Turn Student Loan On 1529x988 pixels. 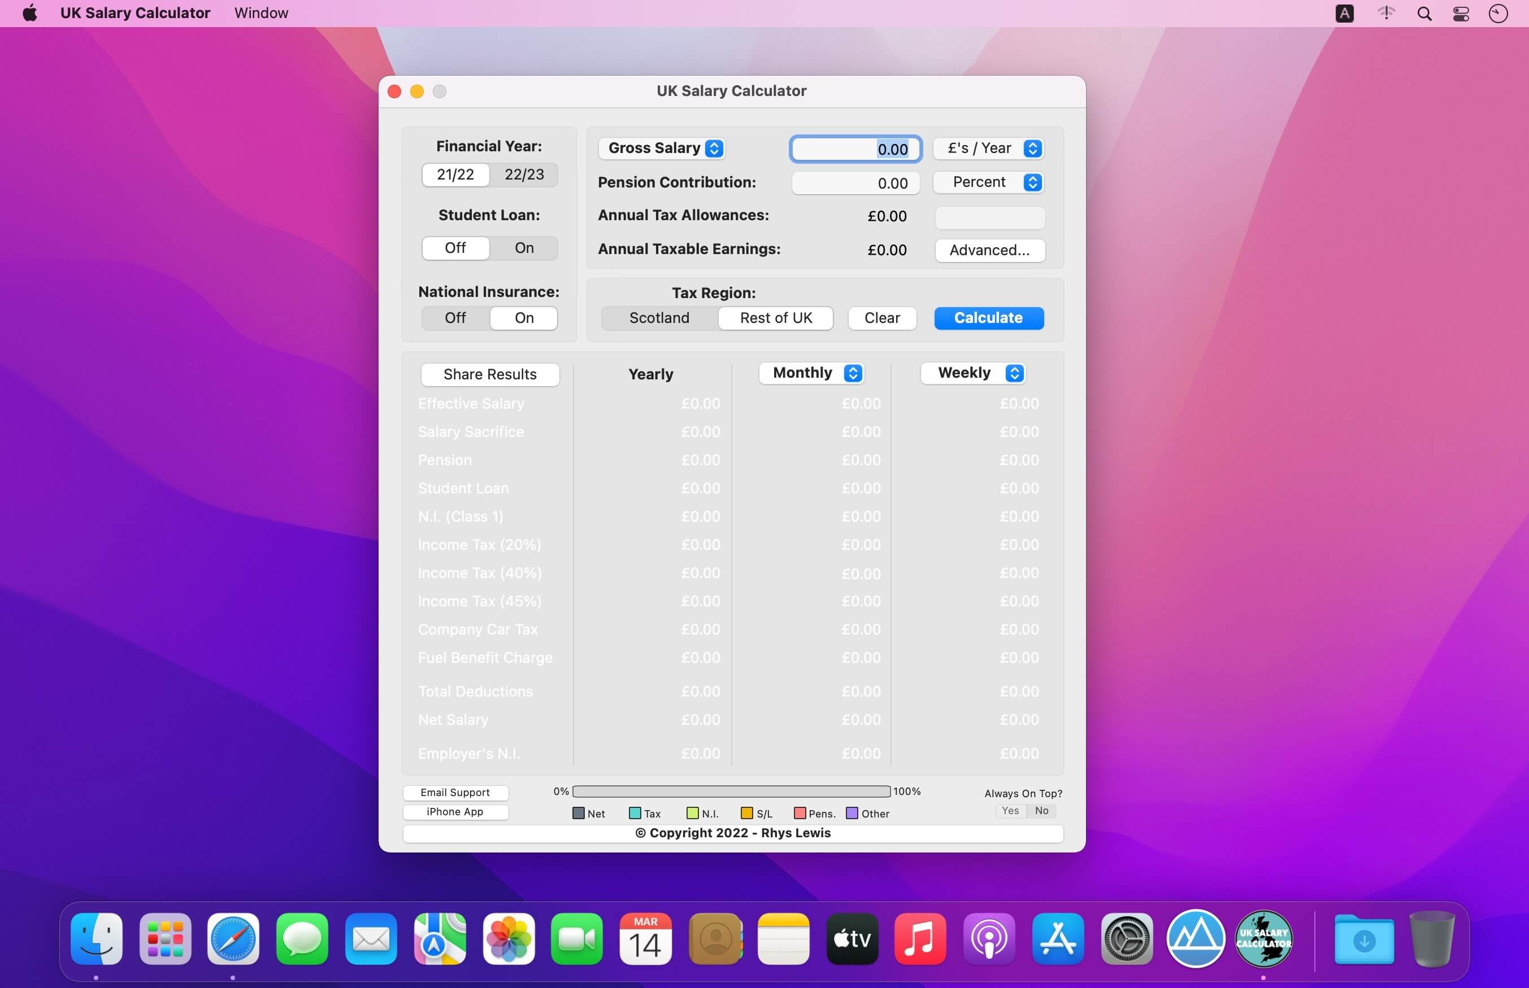pos(524,248)
